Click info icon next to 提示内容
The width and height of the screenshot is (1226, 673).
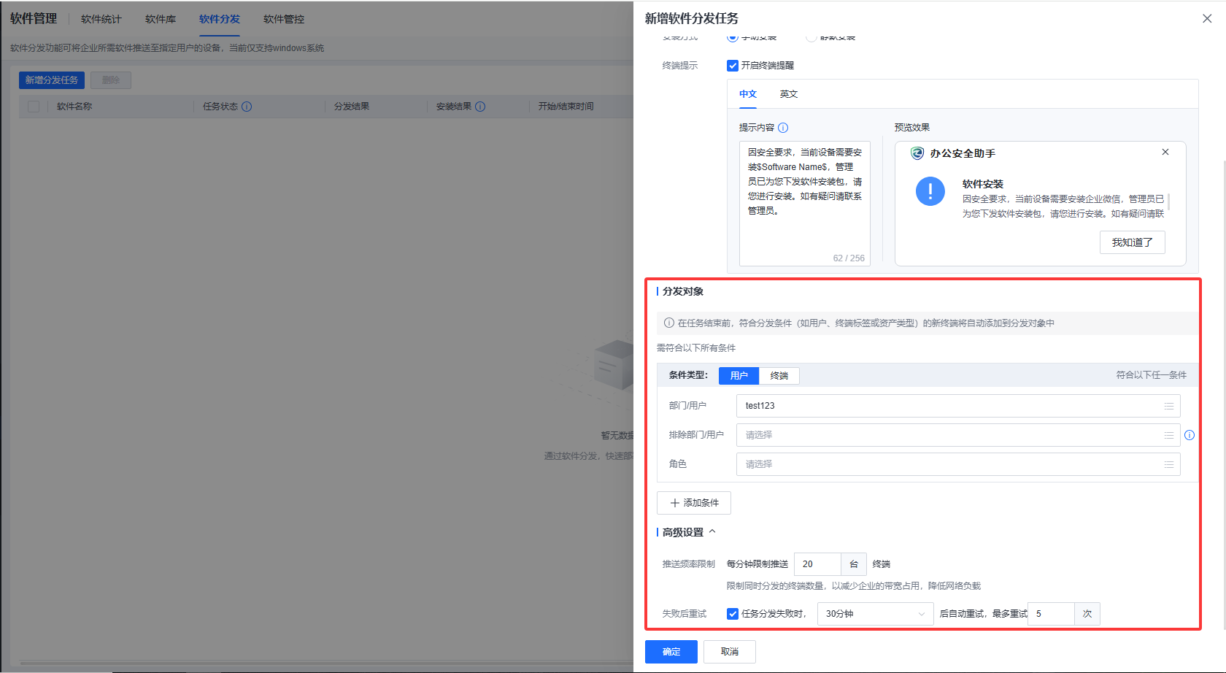tap(783, 128)
